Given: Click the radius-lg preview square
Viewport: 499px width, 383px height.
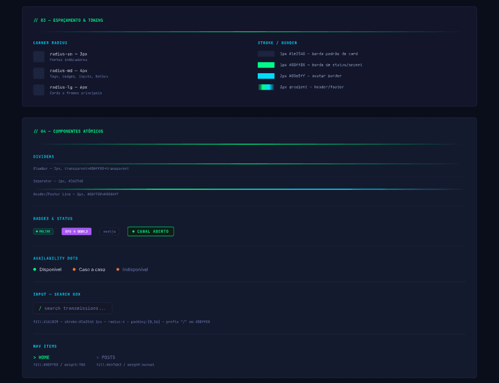Looking at the screenshot, I should coord(39,90).
